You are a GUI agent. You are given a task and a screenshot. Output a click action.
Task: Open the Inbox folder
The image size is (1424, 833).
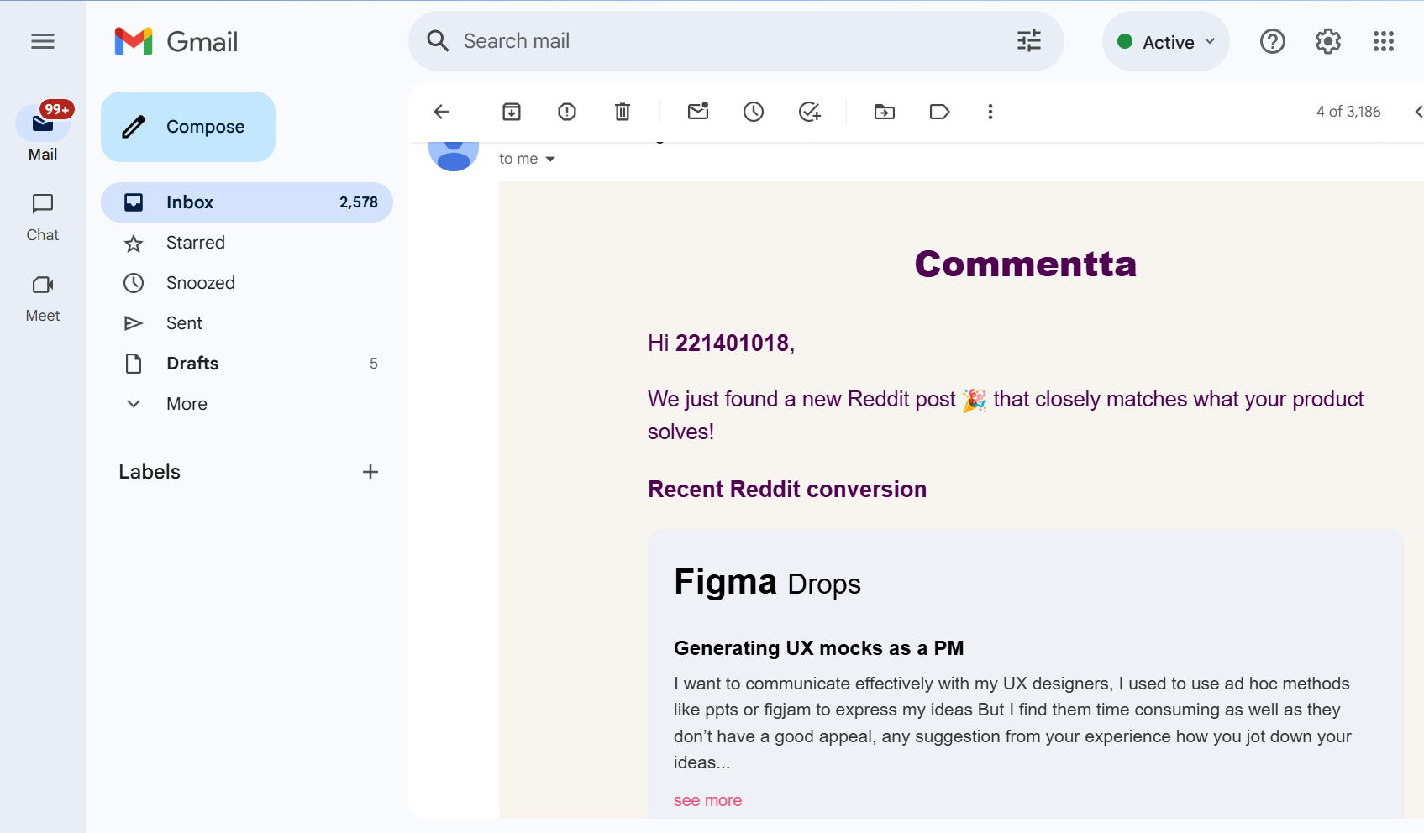(x=247, y=202)
